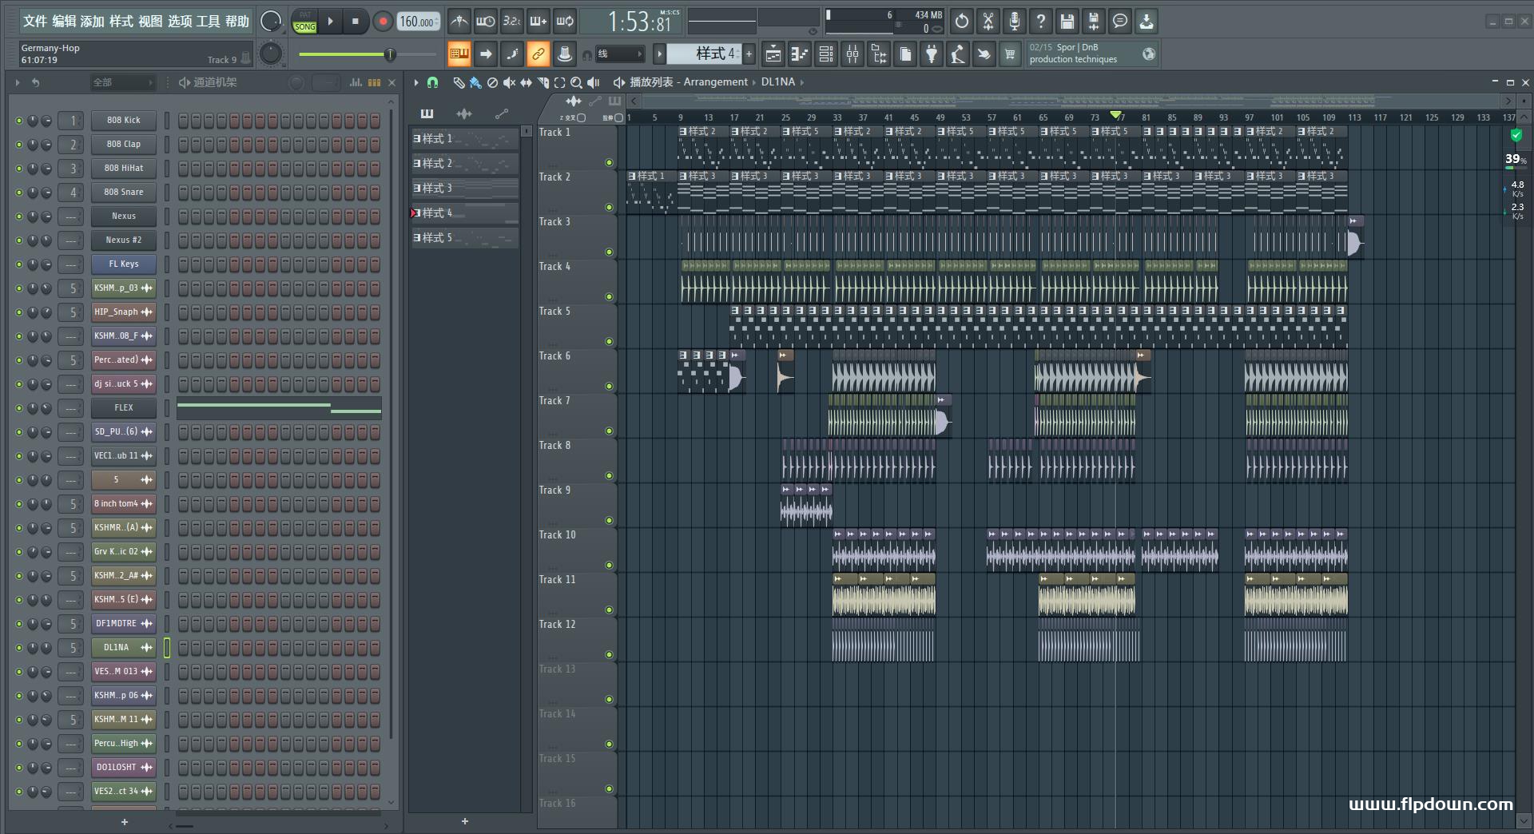Screen dimensions: 1534x834
Task: Open the 编辑 (Edit) menu
Action: pyautogui.click(x=64, y=22)
